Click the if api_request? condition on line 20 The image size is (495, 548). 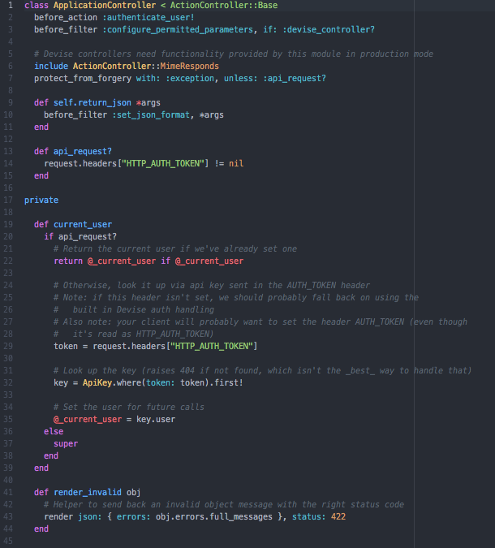[x=80, y=236]
